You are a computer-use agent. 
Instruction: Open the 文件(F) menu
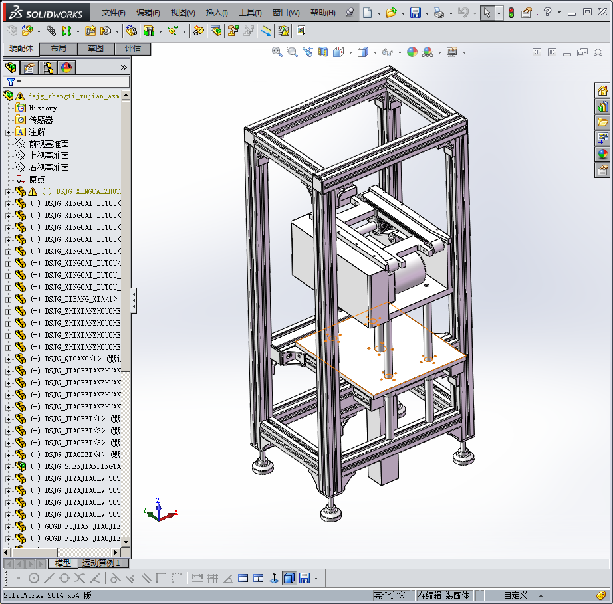click(114, 13)
